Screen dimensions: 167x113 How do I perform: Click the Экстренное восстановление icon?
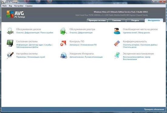(x=117, y=55)
